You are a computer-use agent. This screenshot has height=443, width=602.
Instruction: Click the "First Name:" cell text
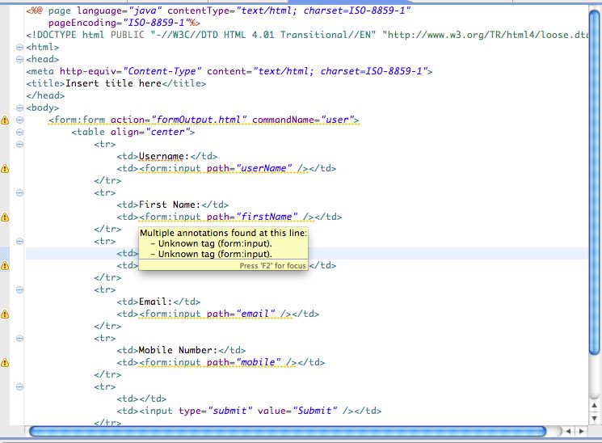(170, 205)
